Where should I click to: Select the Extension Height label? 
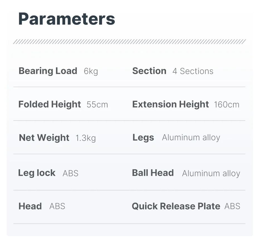pos(170,104)
